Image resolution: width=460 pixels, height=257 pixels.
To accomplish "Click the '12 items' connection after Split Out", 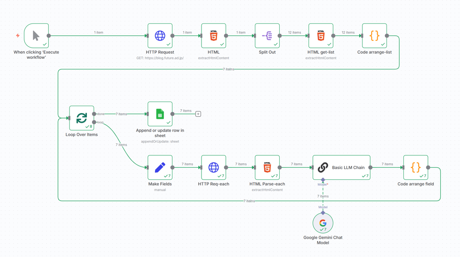I will click(294, 33).
